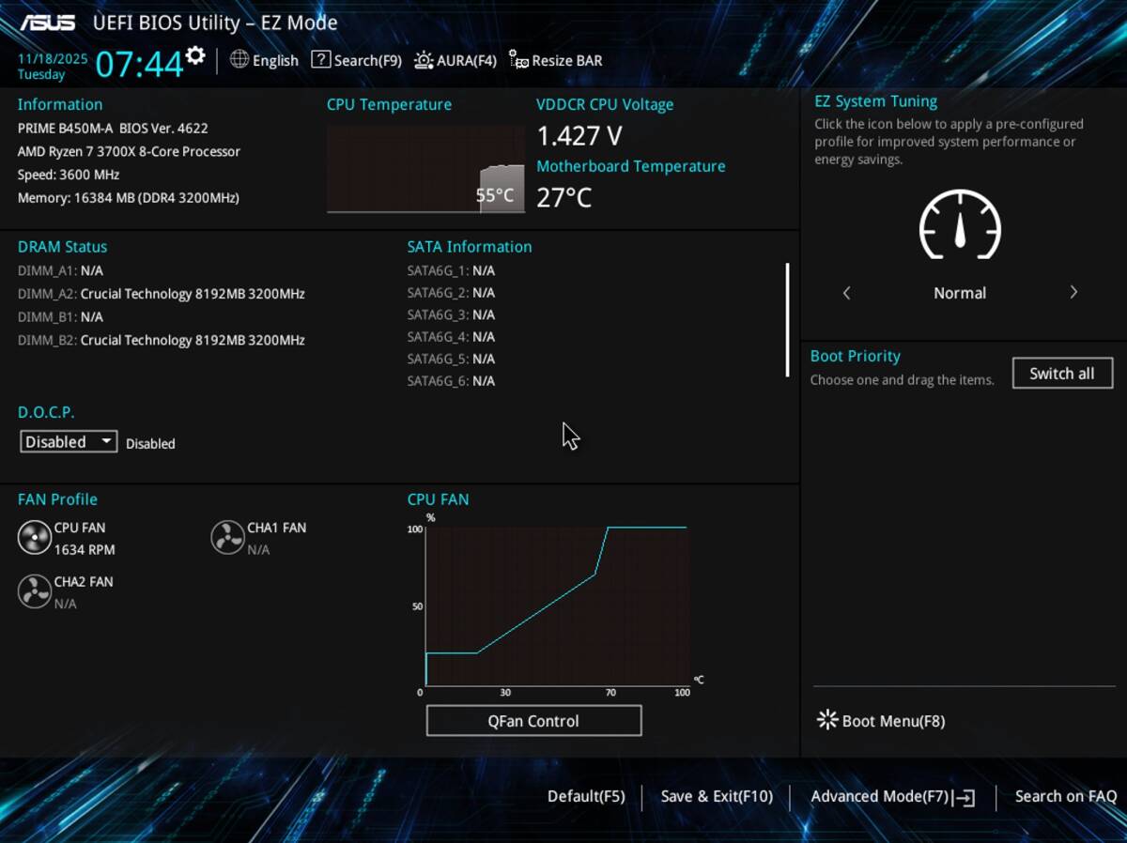Screen dimensions: 1127x843
Task: Click the CPU fan curve graph
Action: pyautogui.click(x=558, y=606)
